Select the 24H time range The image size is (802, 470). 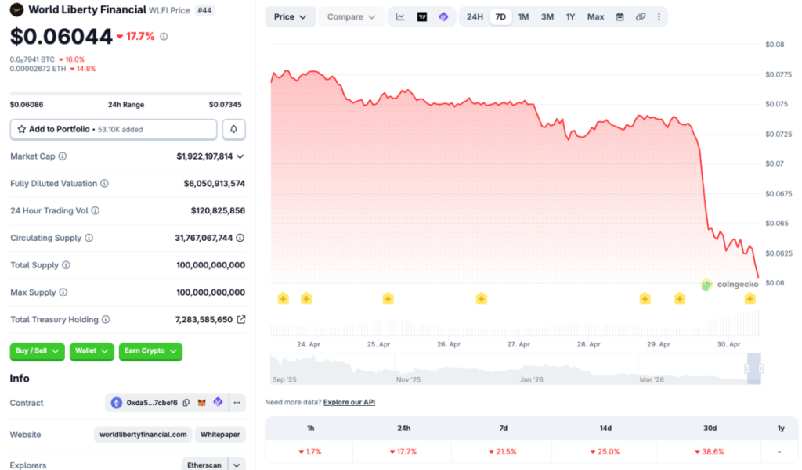pyautogui.click(x=475, y=17)
